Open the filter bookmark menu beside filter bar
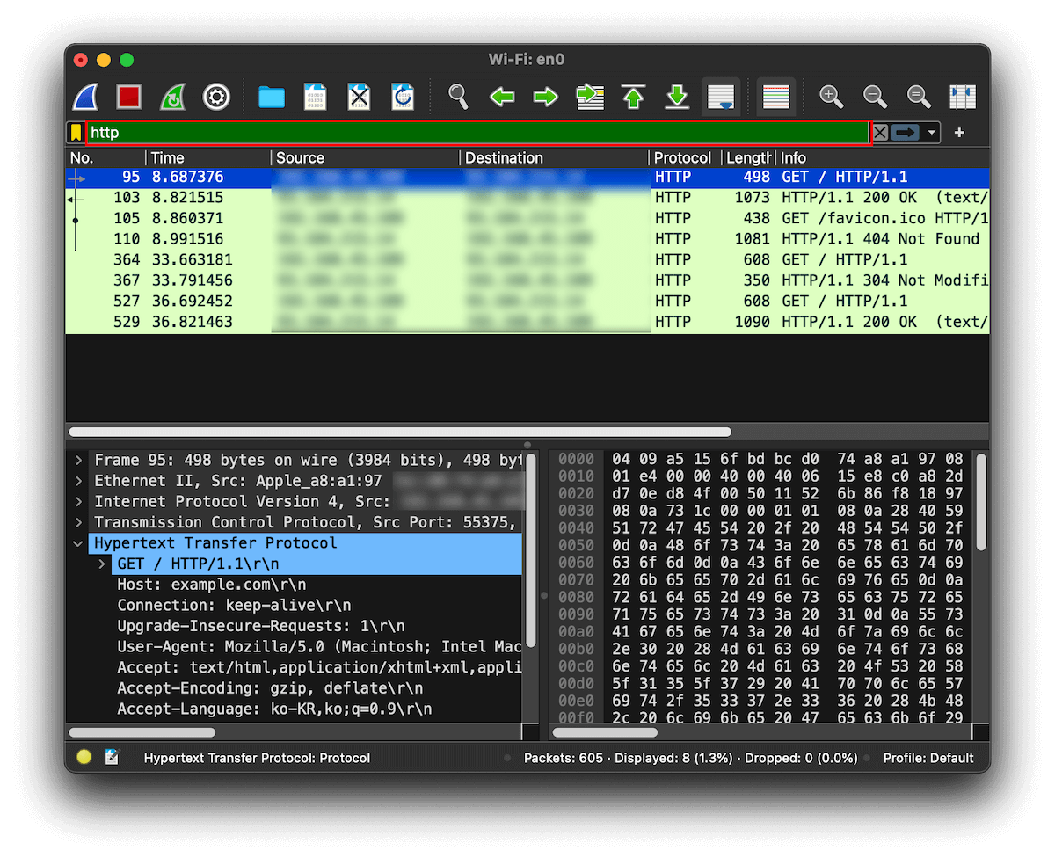This screenshot has width=1055, height=858. click(x=75, y=132)
